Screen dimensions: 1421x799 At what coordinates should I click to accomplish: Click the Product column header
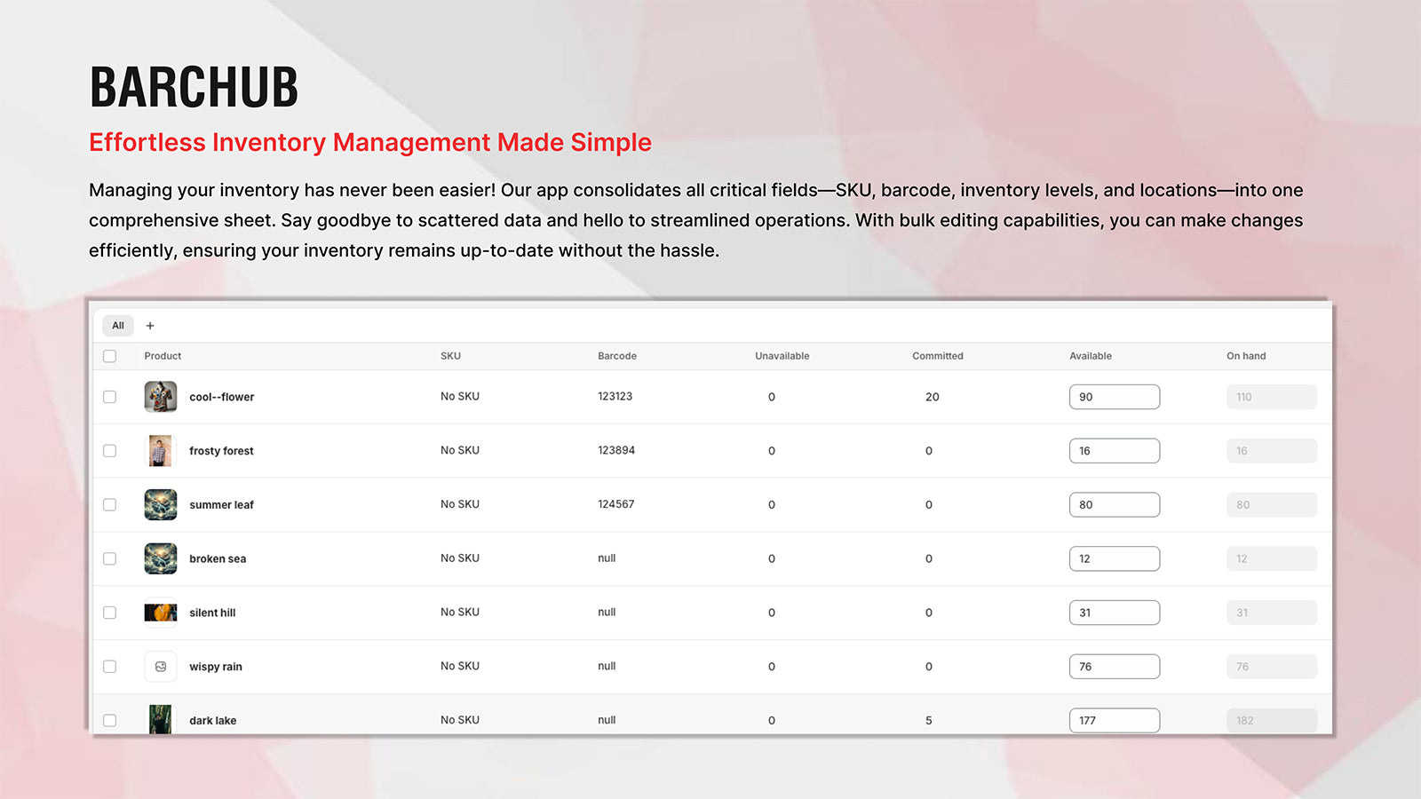(163, 356)
